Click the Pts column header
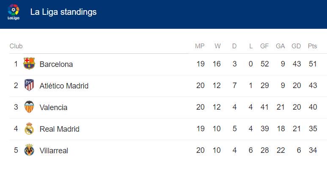Image resolution: width=327 pixels, height=174 pixels. point(313,46)
